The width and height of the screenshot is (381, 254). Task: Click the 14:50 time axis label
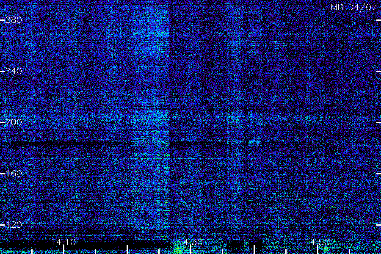pyautogui.click(x=317, y=242)
